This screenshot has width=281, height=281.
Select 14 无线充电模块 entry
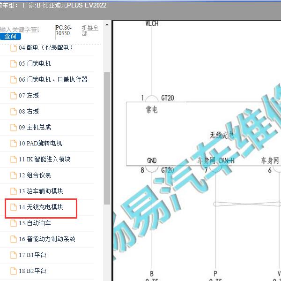(x=41, y=207)
